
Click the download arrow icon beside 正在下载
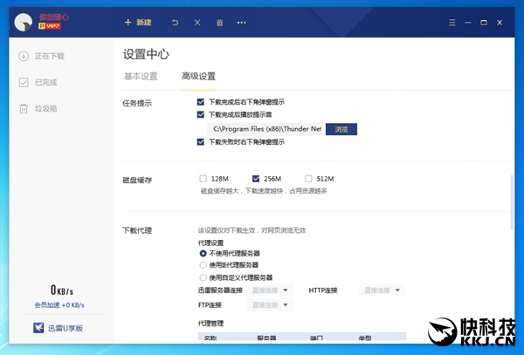[x=24, y=56]
